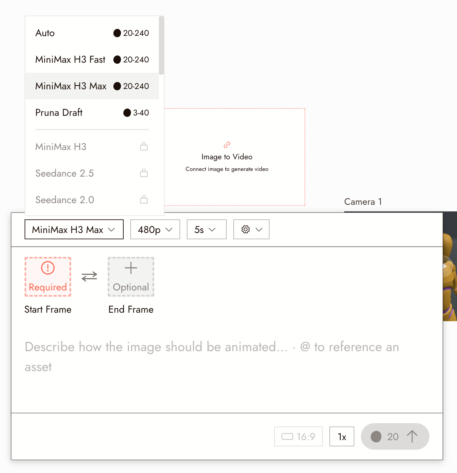The image size is (457, 473).
Task: Add an optional End Frame image
Action: pyautogui.click(x=131, y=276)
